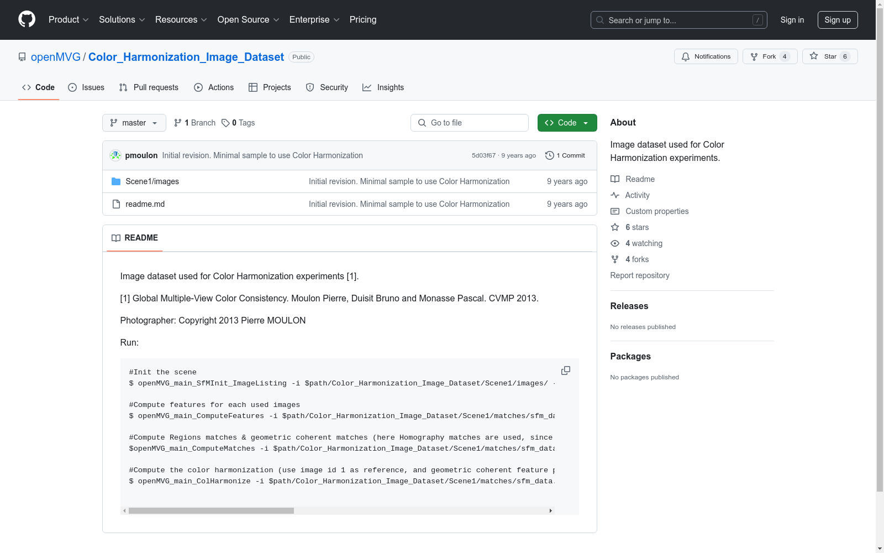Open the Notifications button

tap(706, 56)
